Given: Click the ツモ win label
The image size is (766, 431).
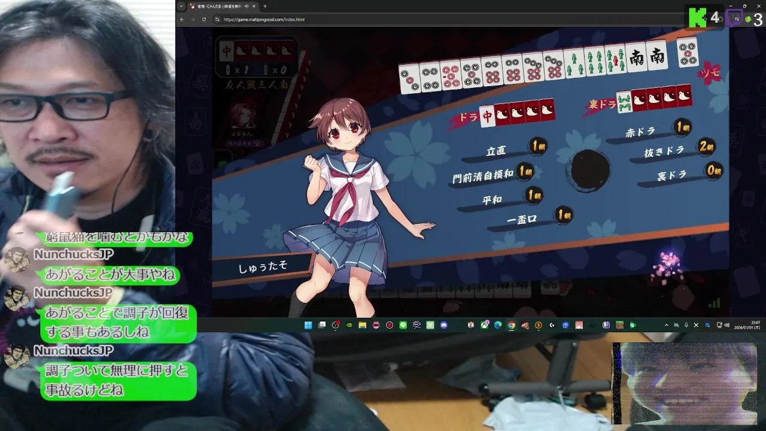Looking at the screenshot, I should tap(710, 74).
